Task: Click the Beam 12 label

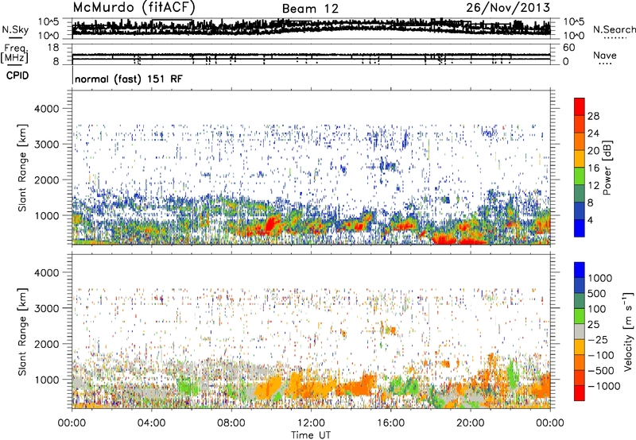Action: pyautogui.click(x=310, y=9)
